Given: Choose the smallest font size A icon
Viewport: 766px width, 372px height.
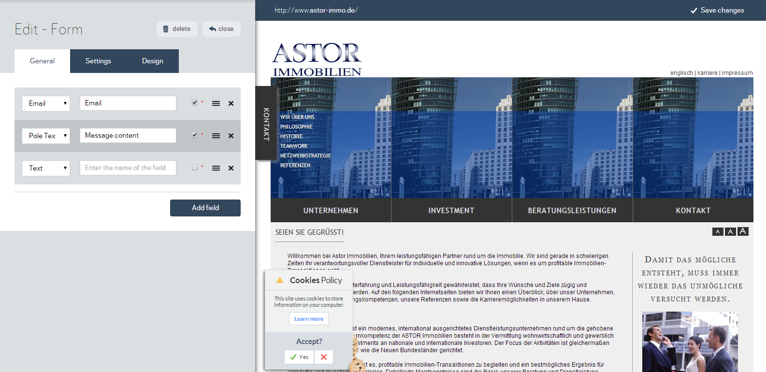Looking at the screenshot, I should [718, 232].
